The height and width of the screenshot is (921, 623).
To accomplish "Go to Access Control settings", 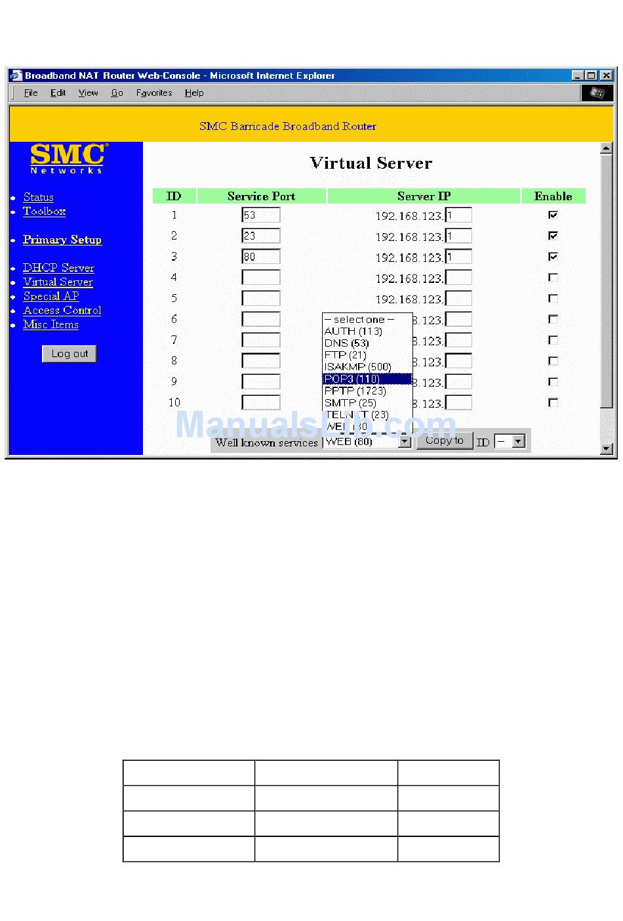I will 62,311.
